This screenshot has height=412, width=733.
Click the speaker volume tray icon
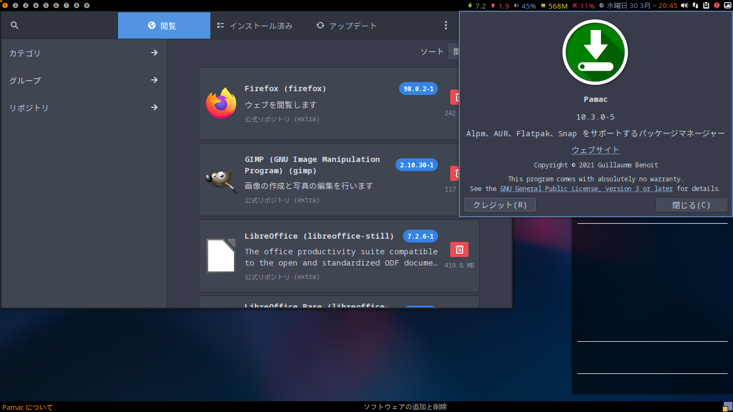pyautogui.click(x=684, y=5)
